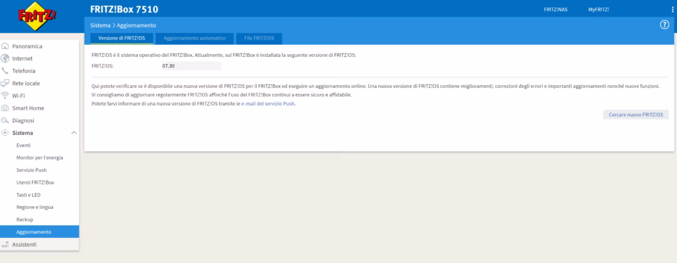
Task: Click the Rete locale network icon
Action: coord(5,83)
